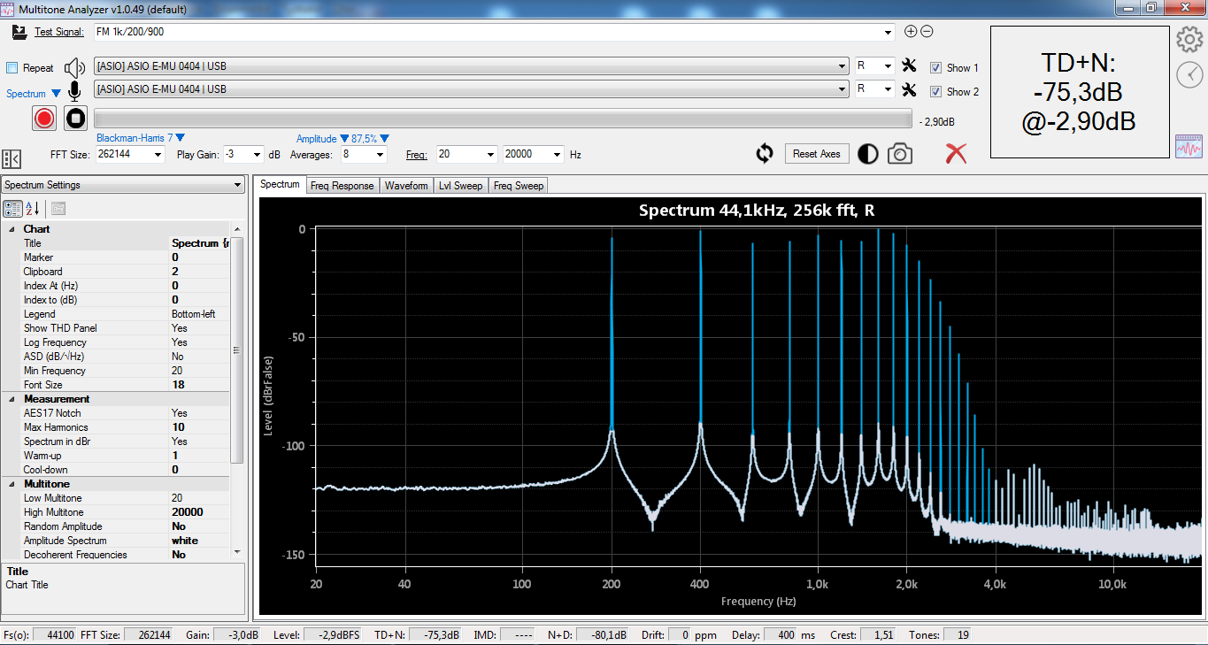
Task: Open the Averages dropdown
Action: [x=381, y=154]
